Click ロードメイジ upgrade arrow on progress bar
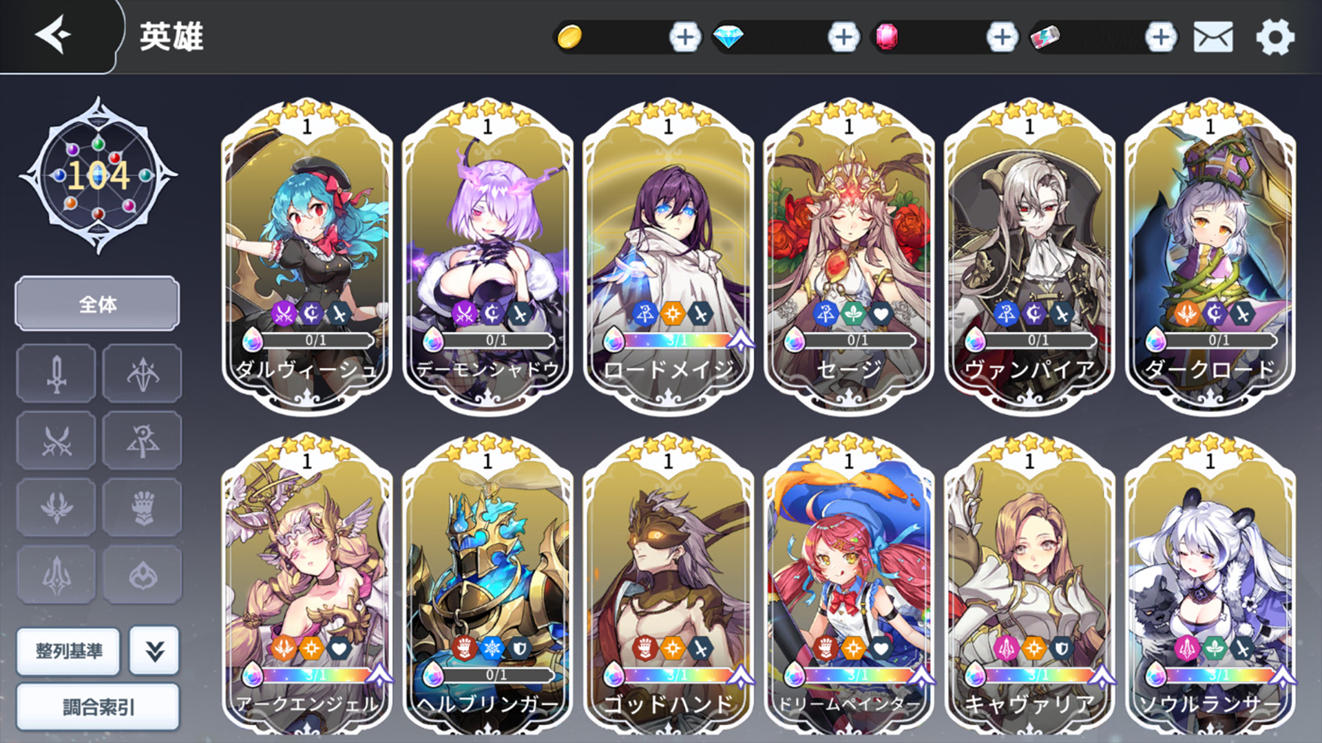The image size is (1322, 743). (x=740, y=339)
